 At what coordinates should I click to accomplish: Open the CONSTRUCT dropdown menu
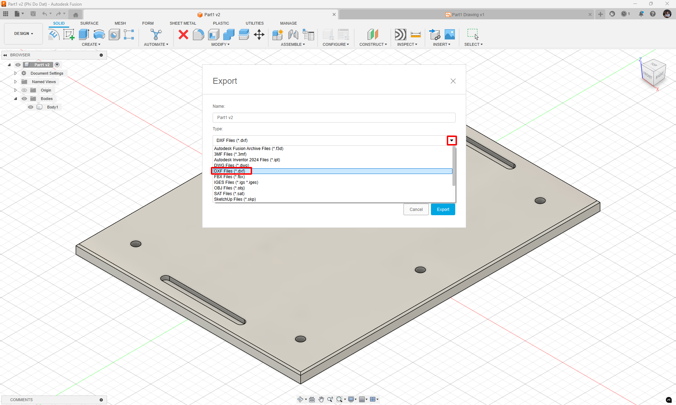pos(373,44)
